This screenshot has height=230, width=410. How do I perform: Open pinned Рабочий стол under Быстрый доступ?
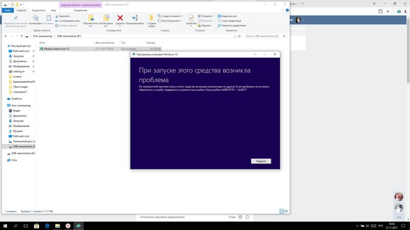(x=21, y=51)
